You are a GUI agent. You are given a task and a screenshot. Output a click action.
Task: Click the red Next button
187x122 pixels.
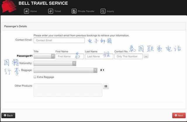click(179, 116)
